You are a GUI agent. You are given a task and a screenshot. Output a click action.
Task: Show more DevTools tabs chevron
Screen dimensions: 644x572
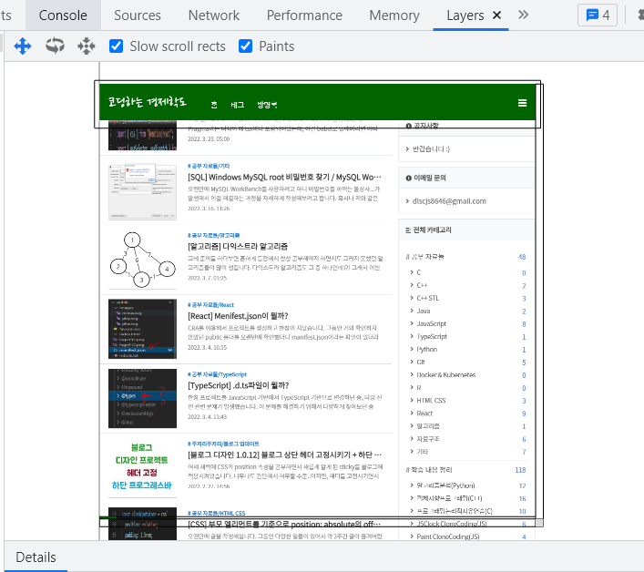tap(523, 15)
